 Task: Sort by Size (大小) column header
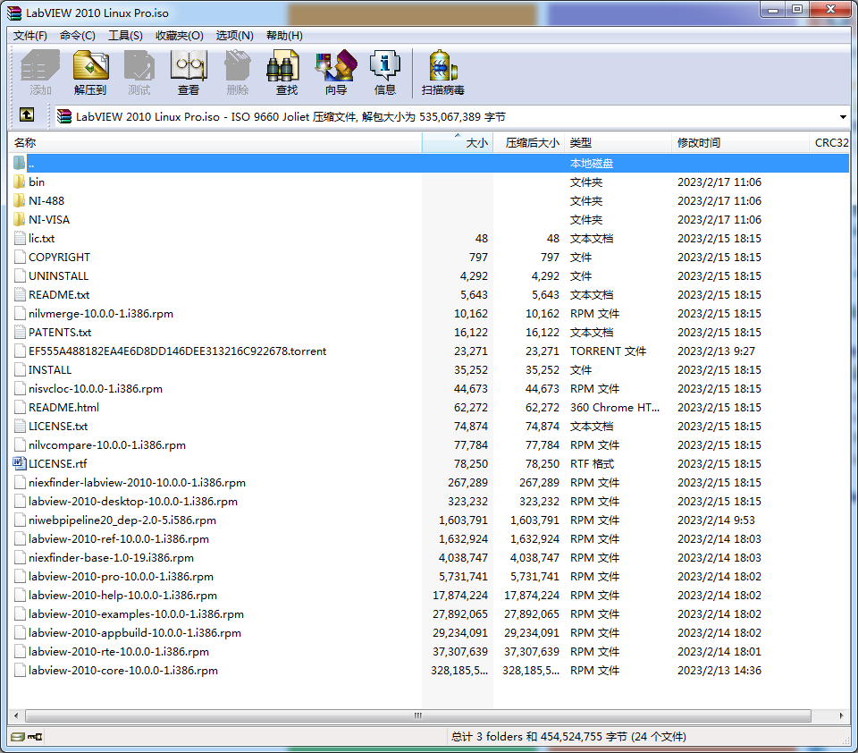point(458,142)
